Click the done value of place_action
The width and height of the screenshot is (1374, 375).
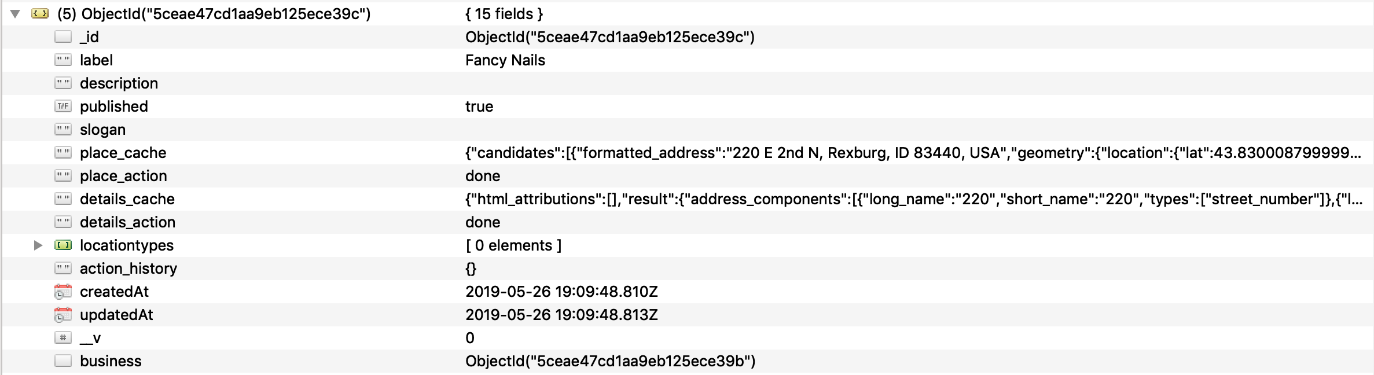coord(482,175)
